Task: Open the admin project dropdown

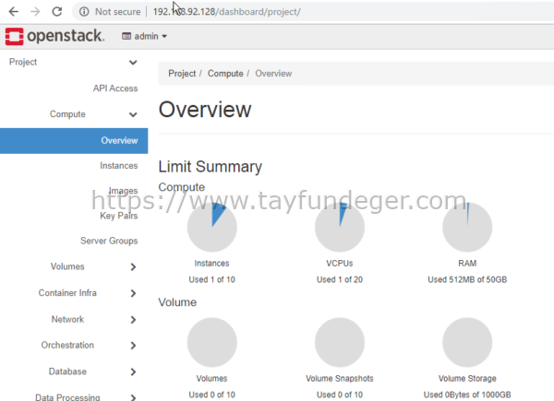Action: (x=145, y=37)
